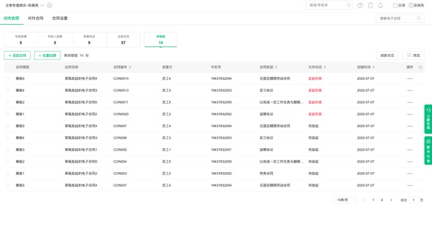Sort by 创建时间 column

[x=373, y=67]
